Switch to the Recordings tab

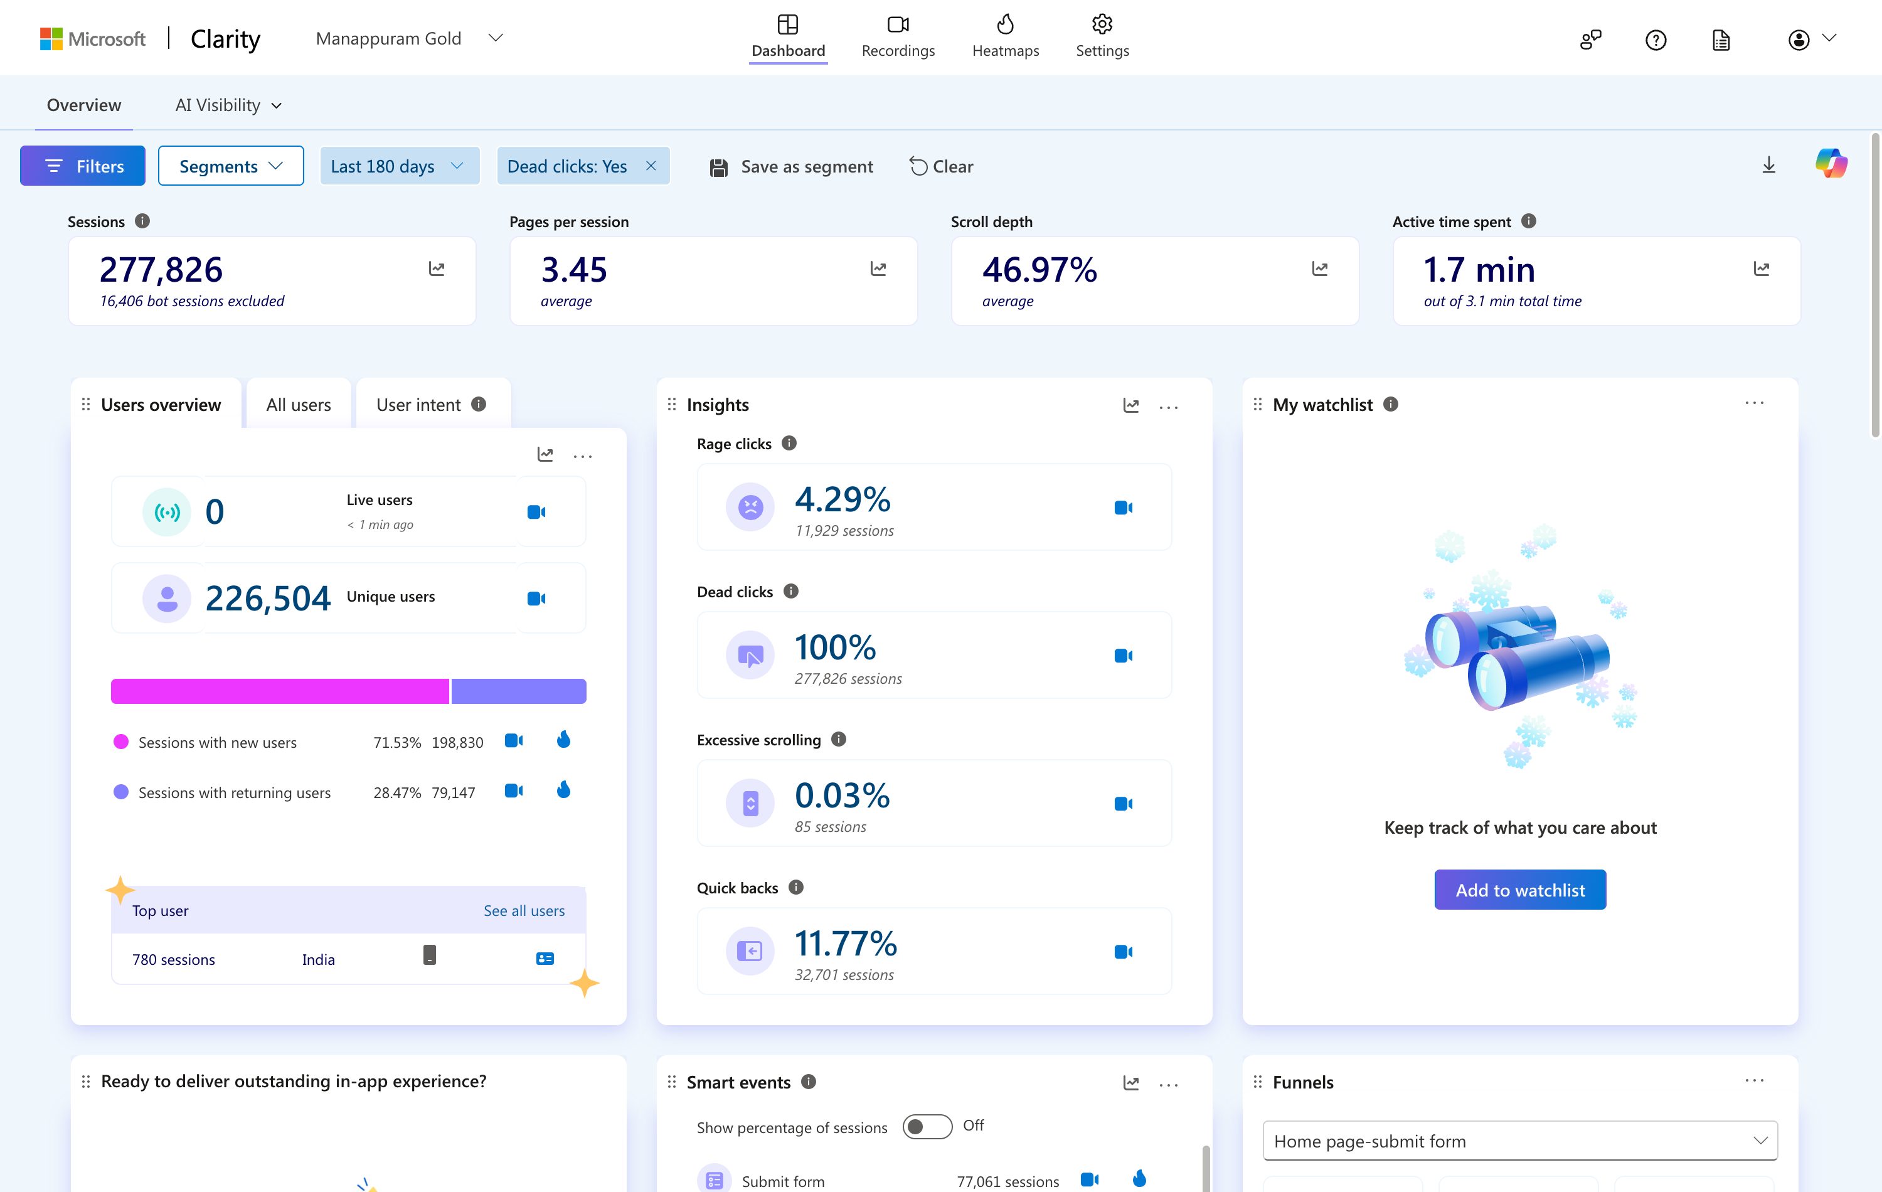[898, 37]
